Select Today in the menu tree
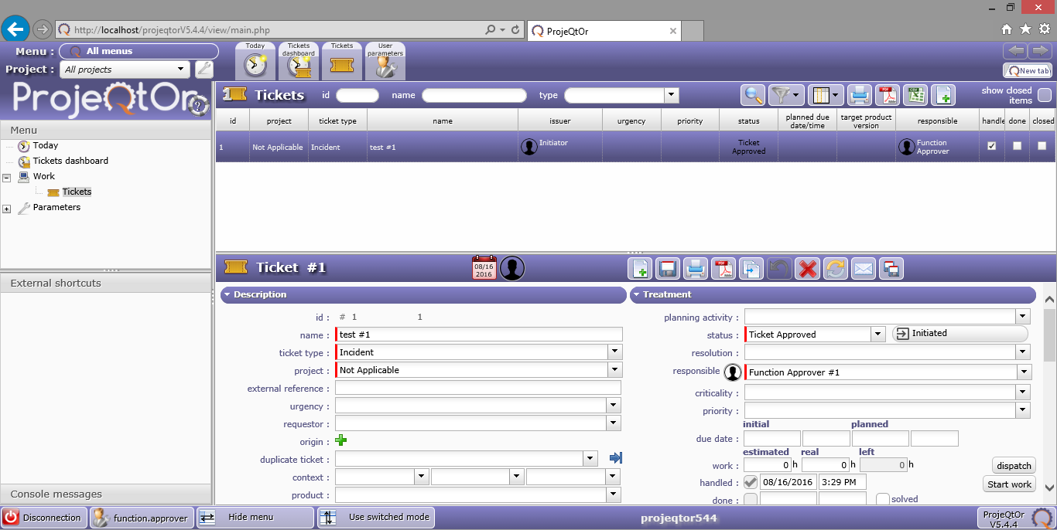The width and height of the screenshot is (1057, 530). point(45,145)
